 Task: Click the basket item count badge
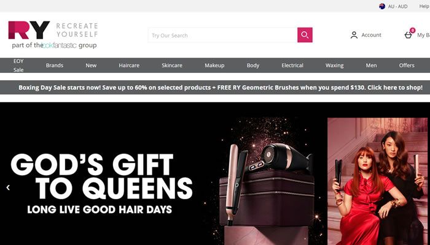[412, 30]
